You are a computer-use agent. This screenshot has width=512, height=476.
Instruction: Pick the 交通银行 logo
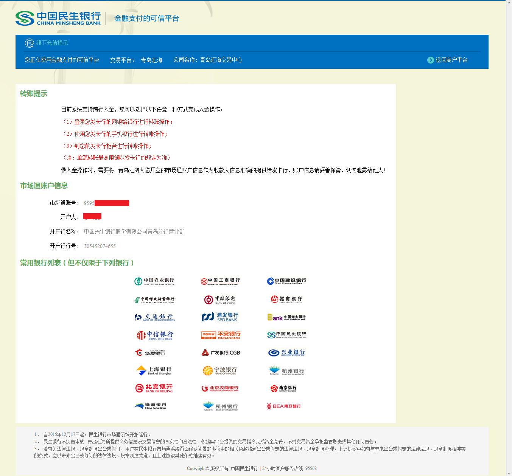154,317
